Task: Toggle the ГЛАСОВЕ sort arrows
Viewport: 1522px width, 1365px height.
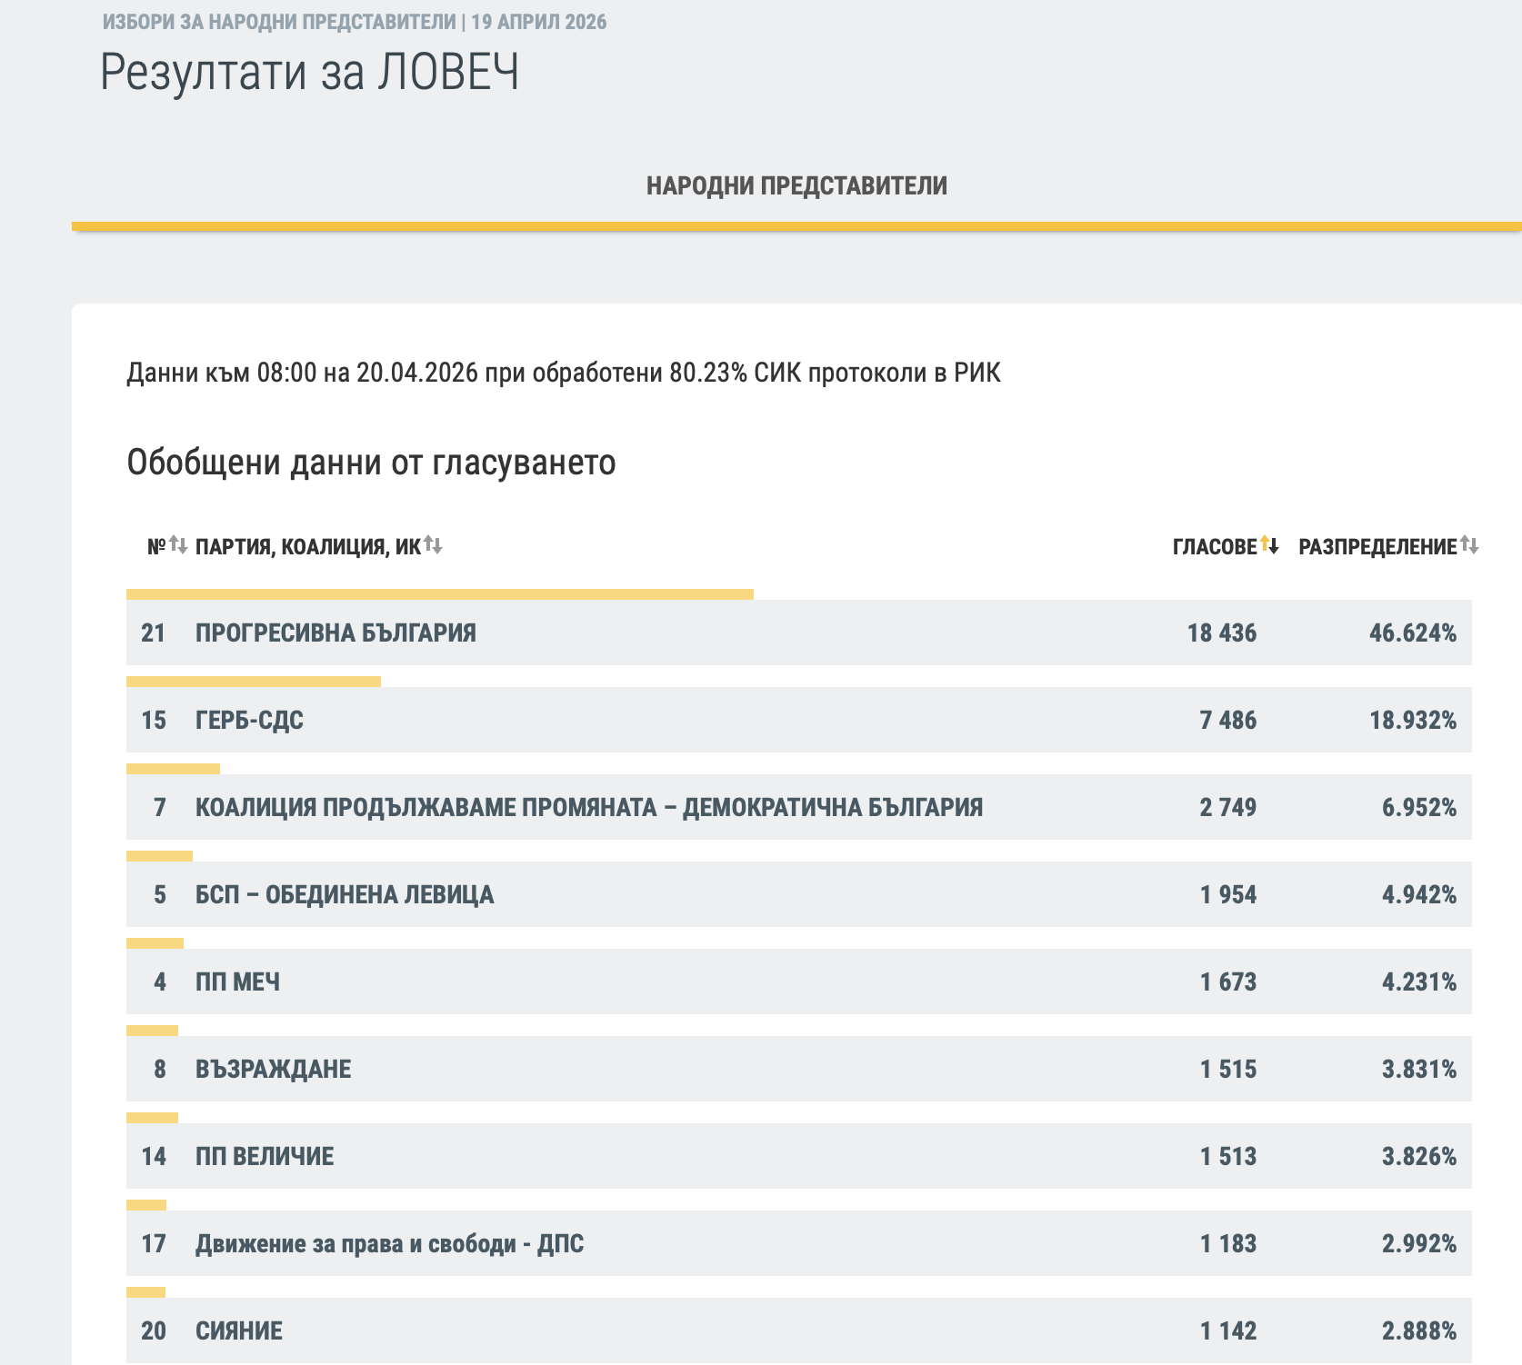Action: 1269,546
